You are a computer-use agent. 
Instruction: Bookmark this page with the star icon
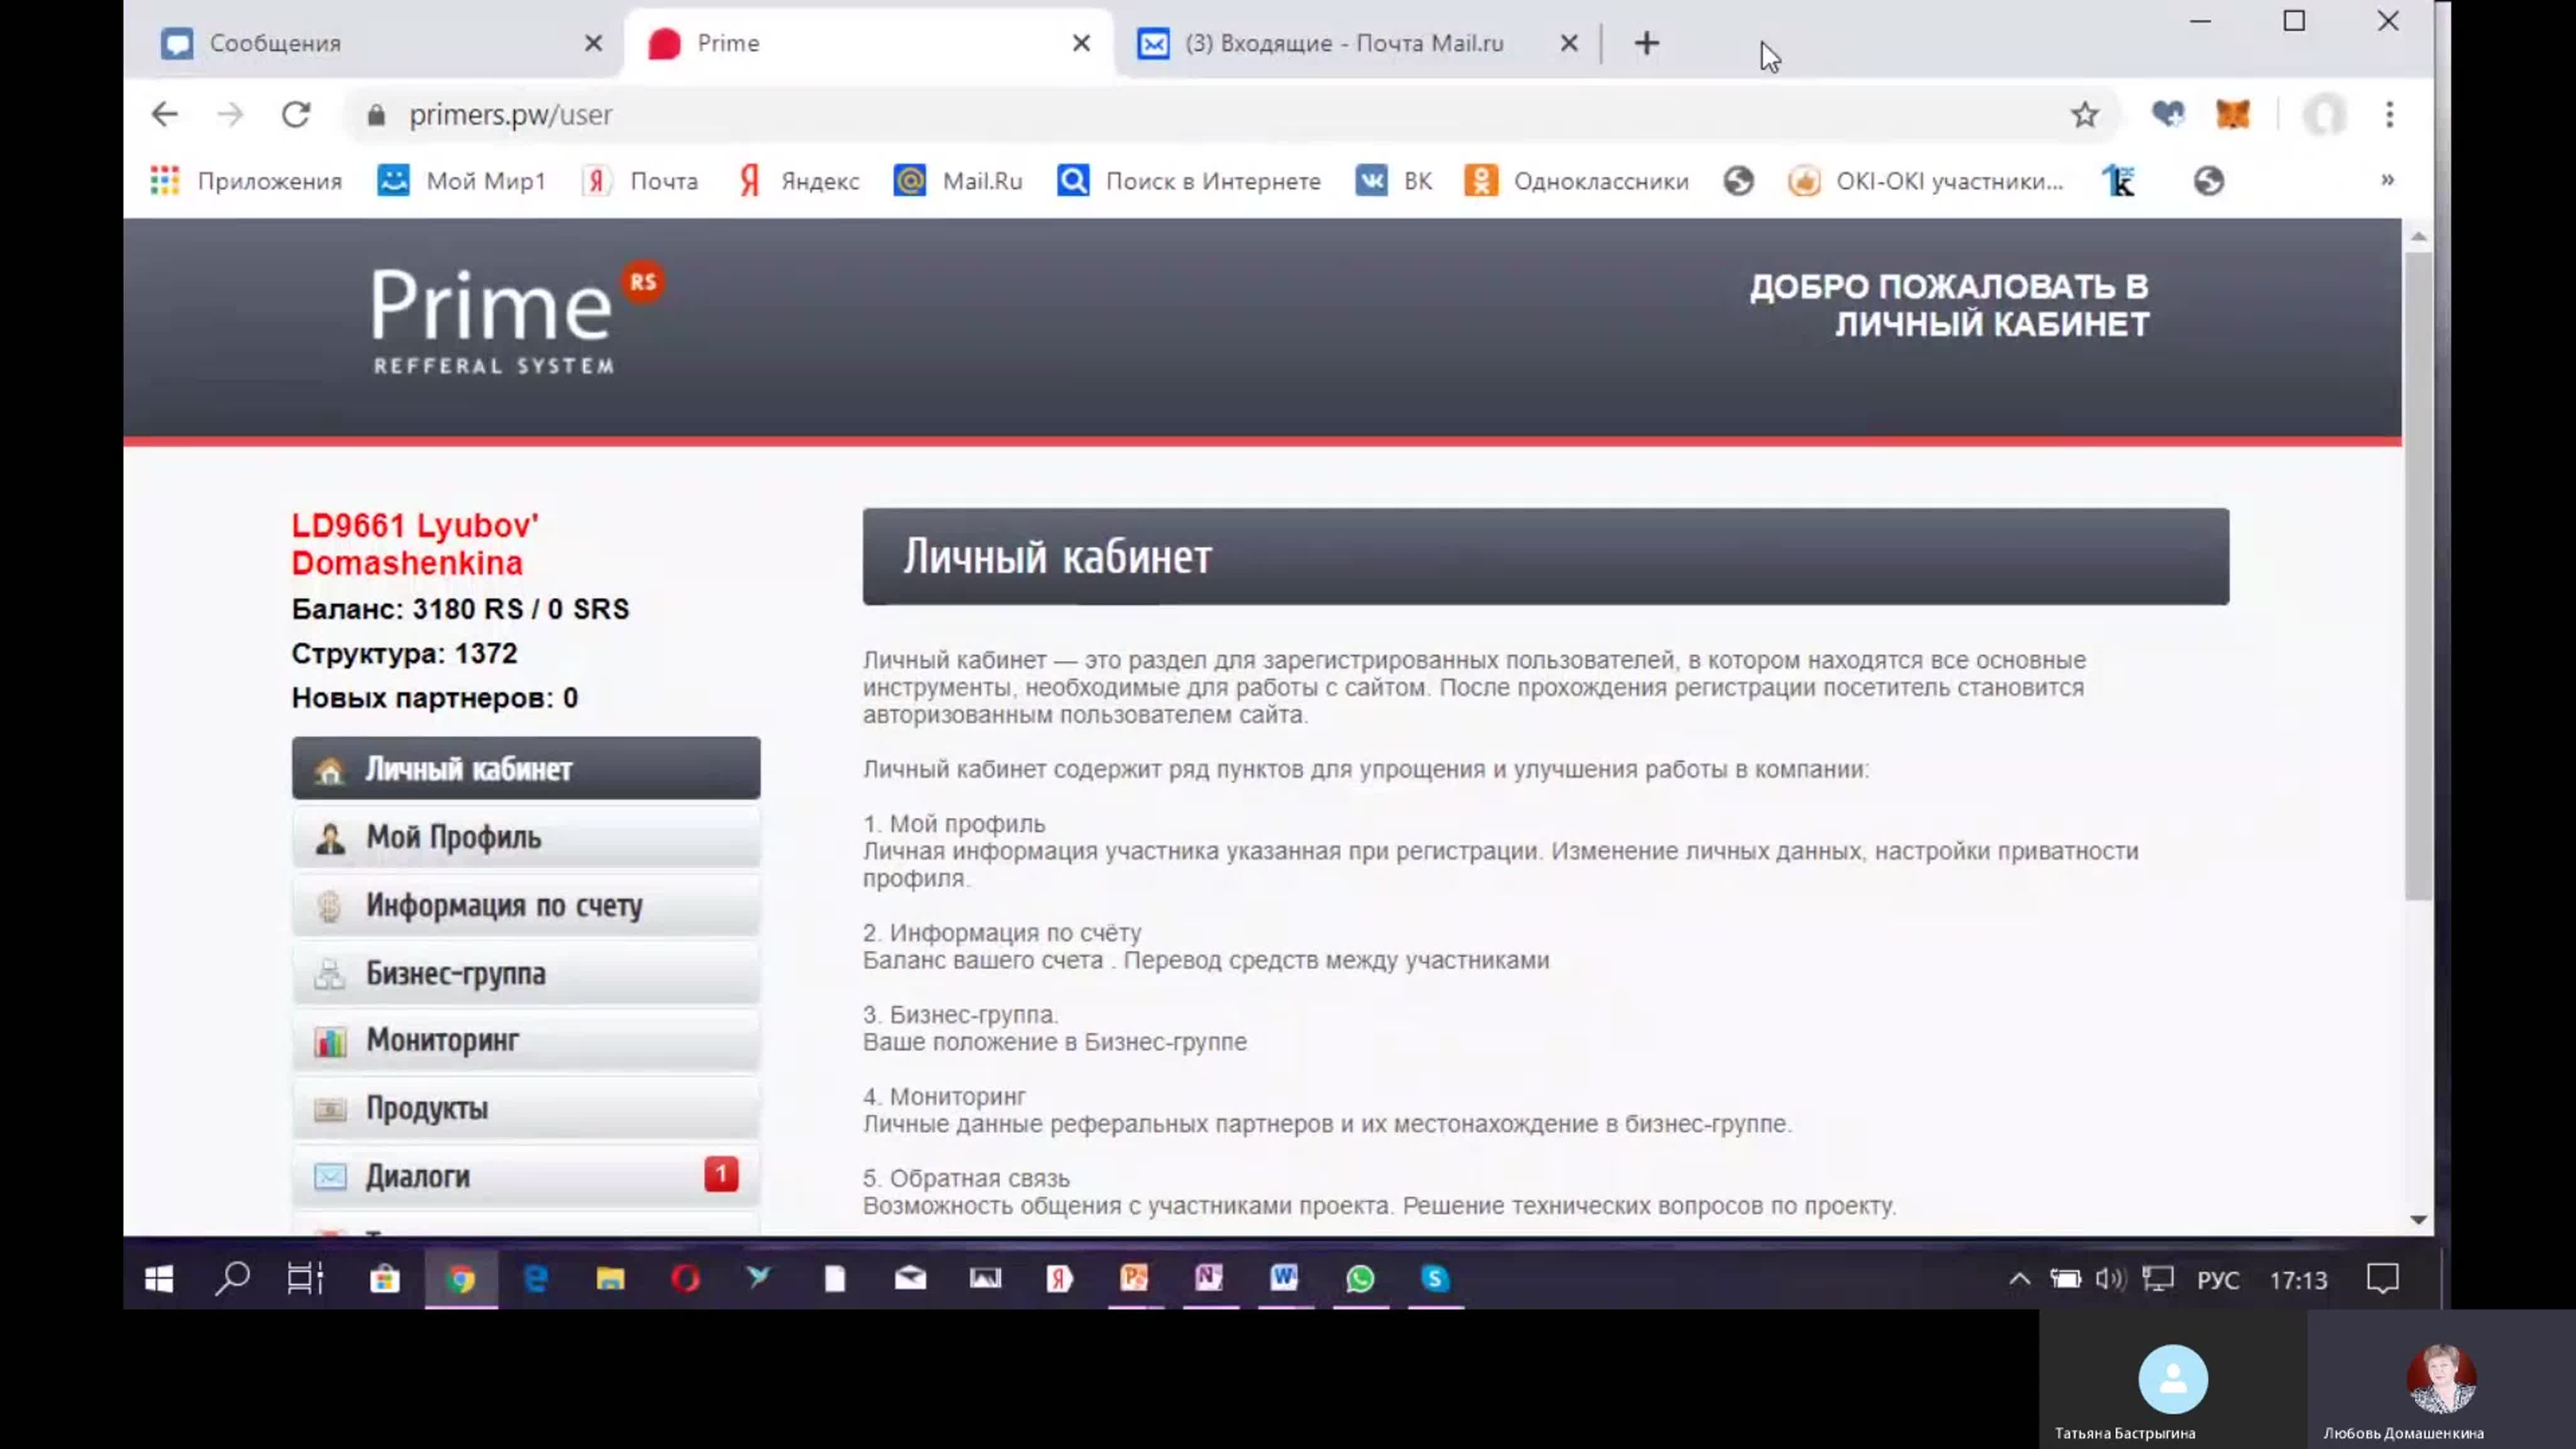coord(2085,115)
